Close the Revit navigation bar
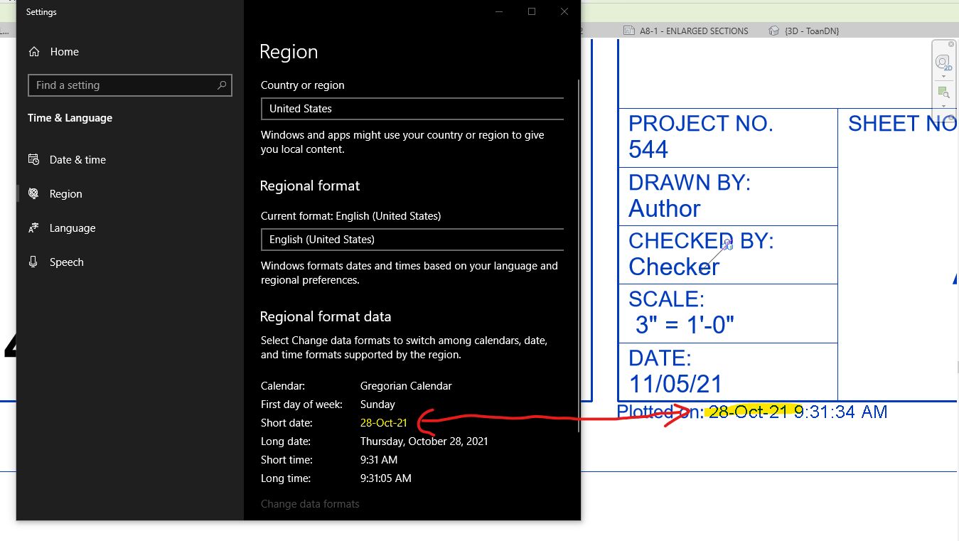This screenshot has height=541, width=959. click(x=951, y=44)
